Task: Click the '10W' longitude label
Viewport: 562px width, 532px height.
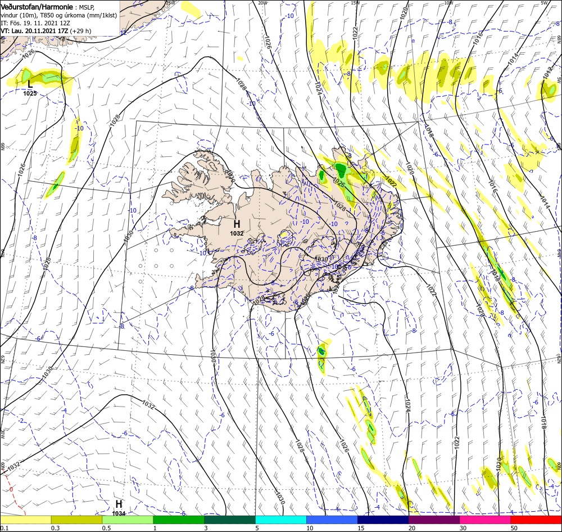Action: click(x=448, y=2)
